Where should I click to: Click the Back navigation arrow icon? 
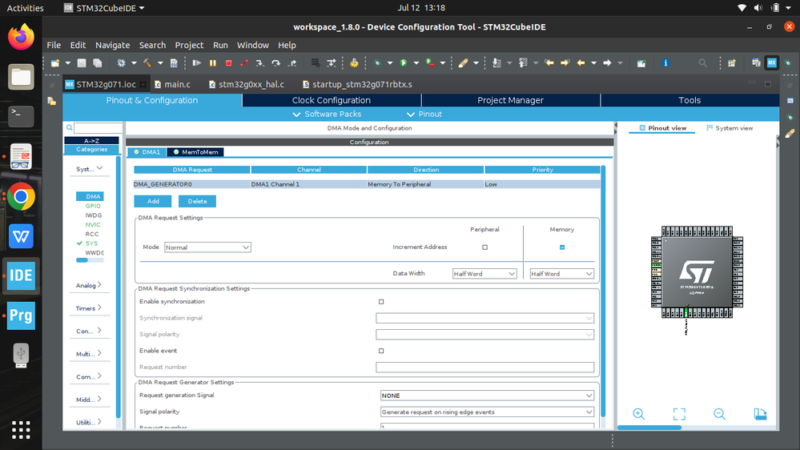(581, 62)
